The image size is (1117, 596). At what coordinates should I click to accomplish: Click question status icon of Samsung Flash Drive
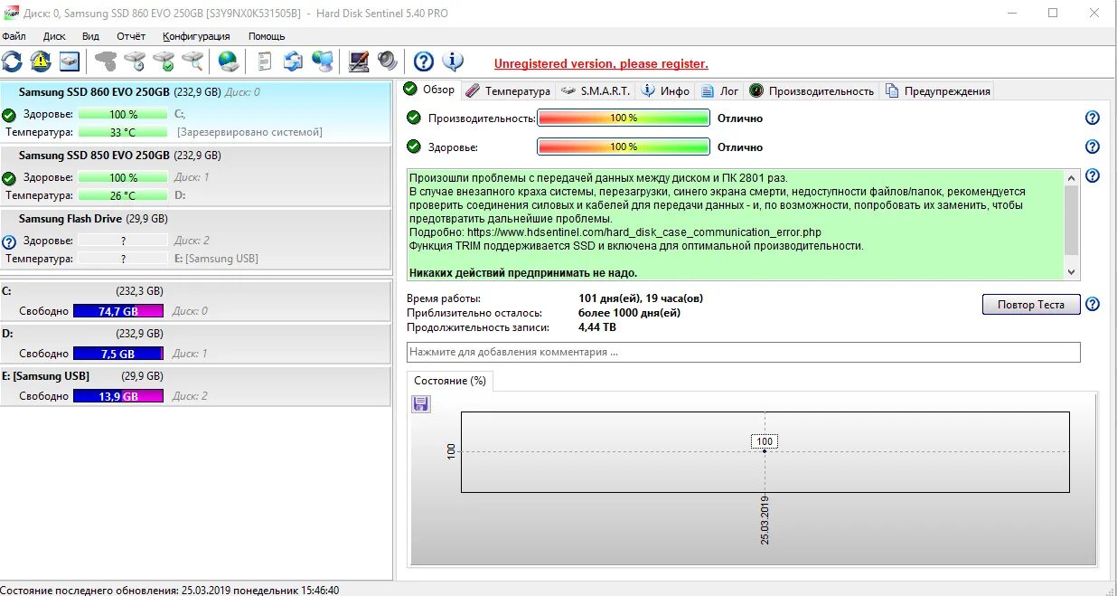coord(9,242)
